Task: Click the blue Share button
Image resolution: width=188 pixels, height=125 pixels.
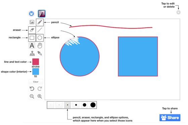Action: (170, 118)
